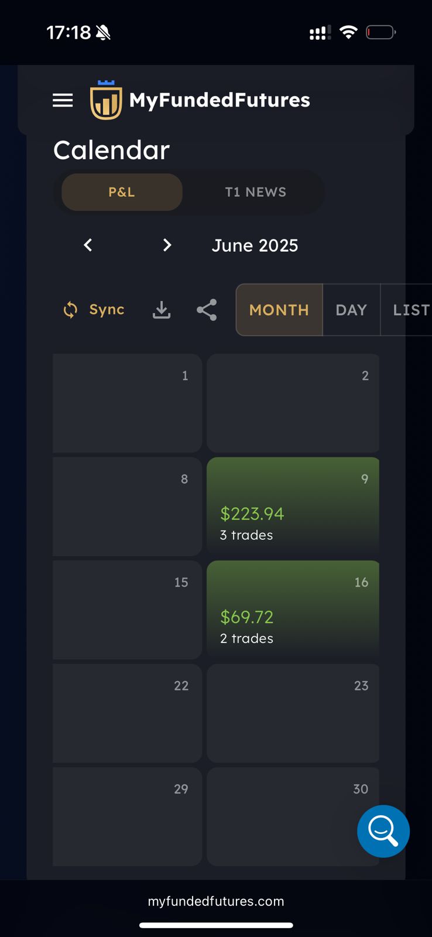
Task: Switch to the LIST view tab
Action: [411, 310]
